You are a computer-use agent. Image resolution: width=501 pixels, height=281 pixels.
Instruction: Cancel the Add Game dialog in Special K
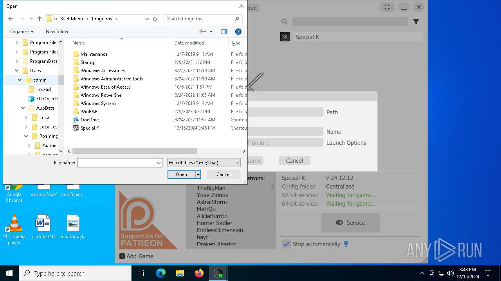(x=294, y=160)
